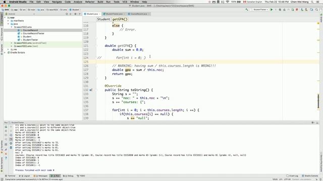
Task: Click the Debug bug icon in toolbar
Action: (x=280, y=10)
